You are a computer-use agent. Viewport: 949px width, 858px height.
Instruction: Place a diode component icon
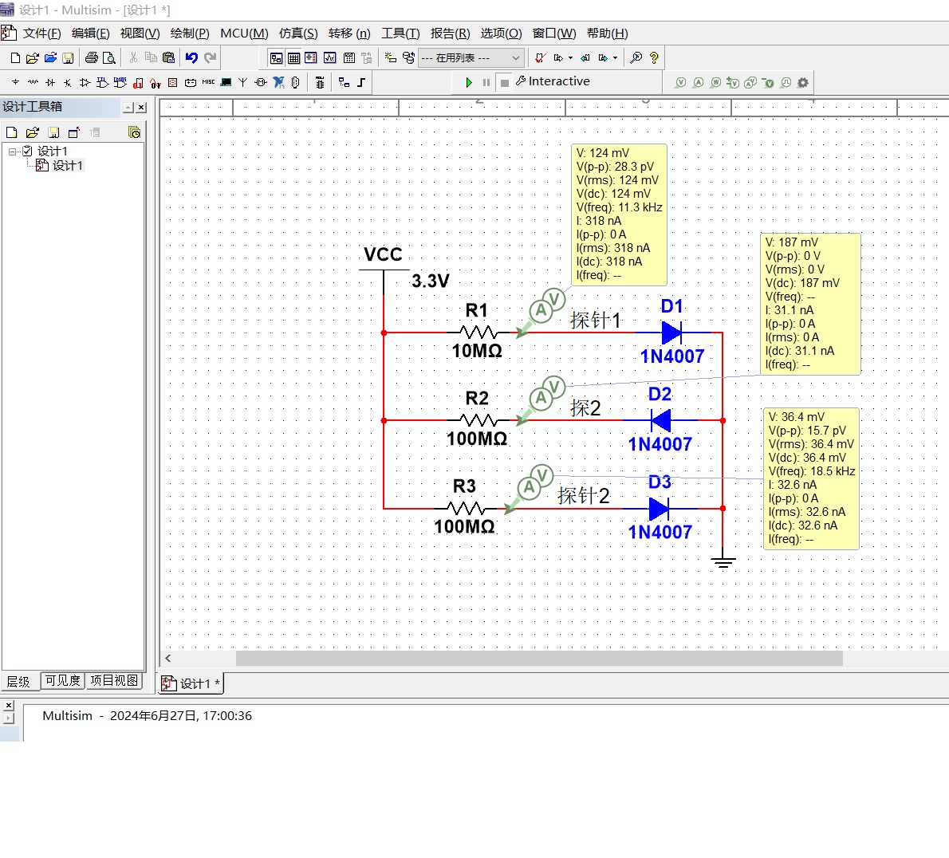(x=50, y=82)
